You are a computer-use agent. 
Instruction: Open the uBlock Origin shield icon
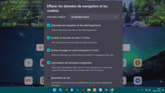click(x=154, y=17)
